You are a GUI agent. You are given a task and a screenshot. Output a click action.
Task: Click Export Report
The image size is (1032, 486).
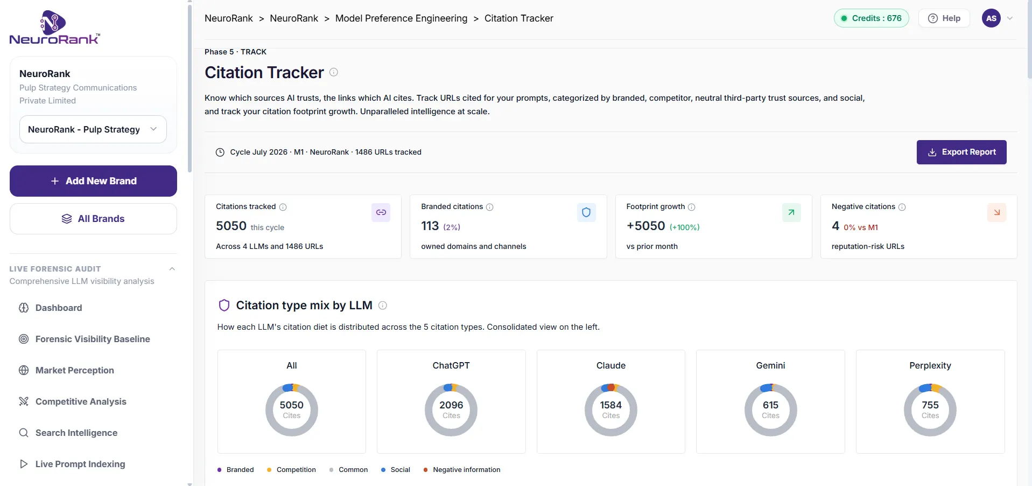[x=961, y=152]
